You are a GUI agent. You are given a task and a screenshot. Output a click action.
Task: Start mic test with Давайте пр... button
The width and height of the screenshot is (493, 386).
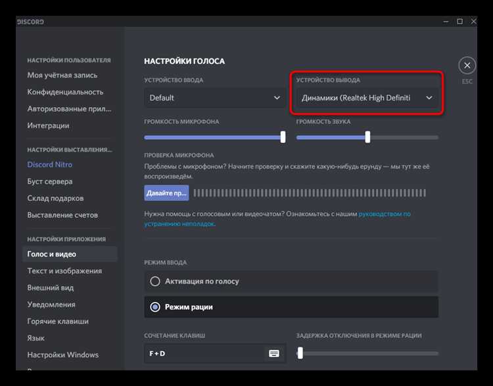click(166, 193)
